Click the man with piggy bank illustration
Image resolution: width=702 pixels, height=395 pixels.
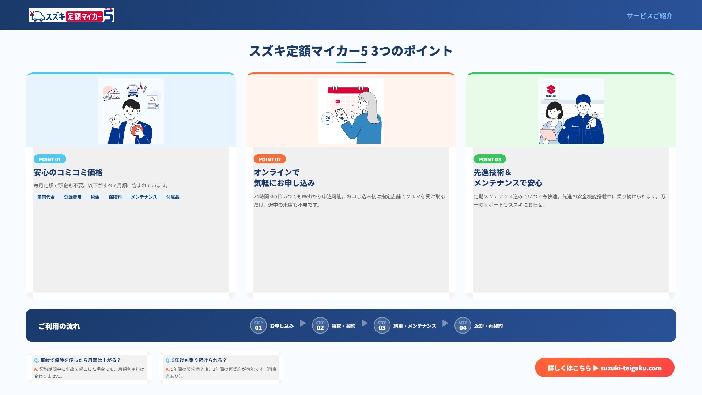(131, 111)
